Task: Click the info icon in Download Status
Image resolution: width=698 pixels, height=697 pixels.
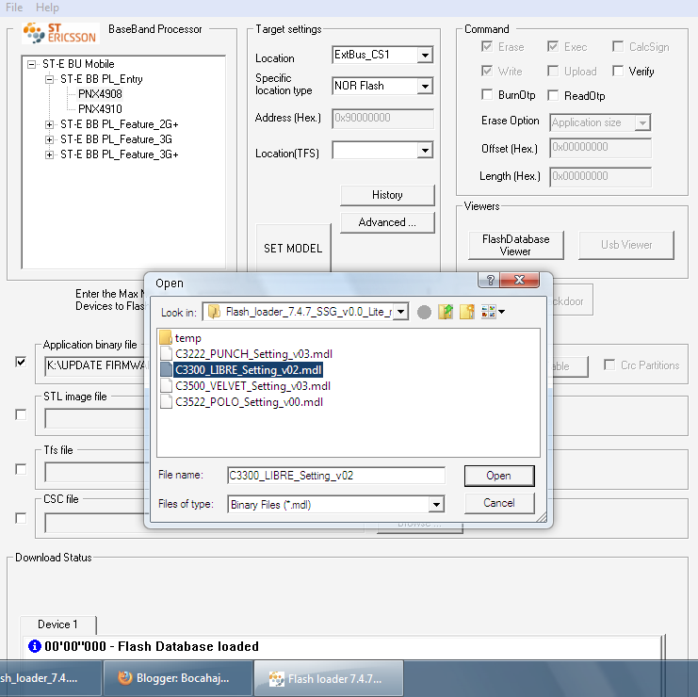Action: (x=34, y=646)
